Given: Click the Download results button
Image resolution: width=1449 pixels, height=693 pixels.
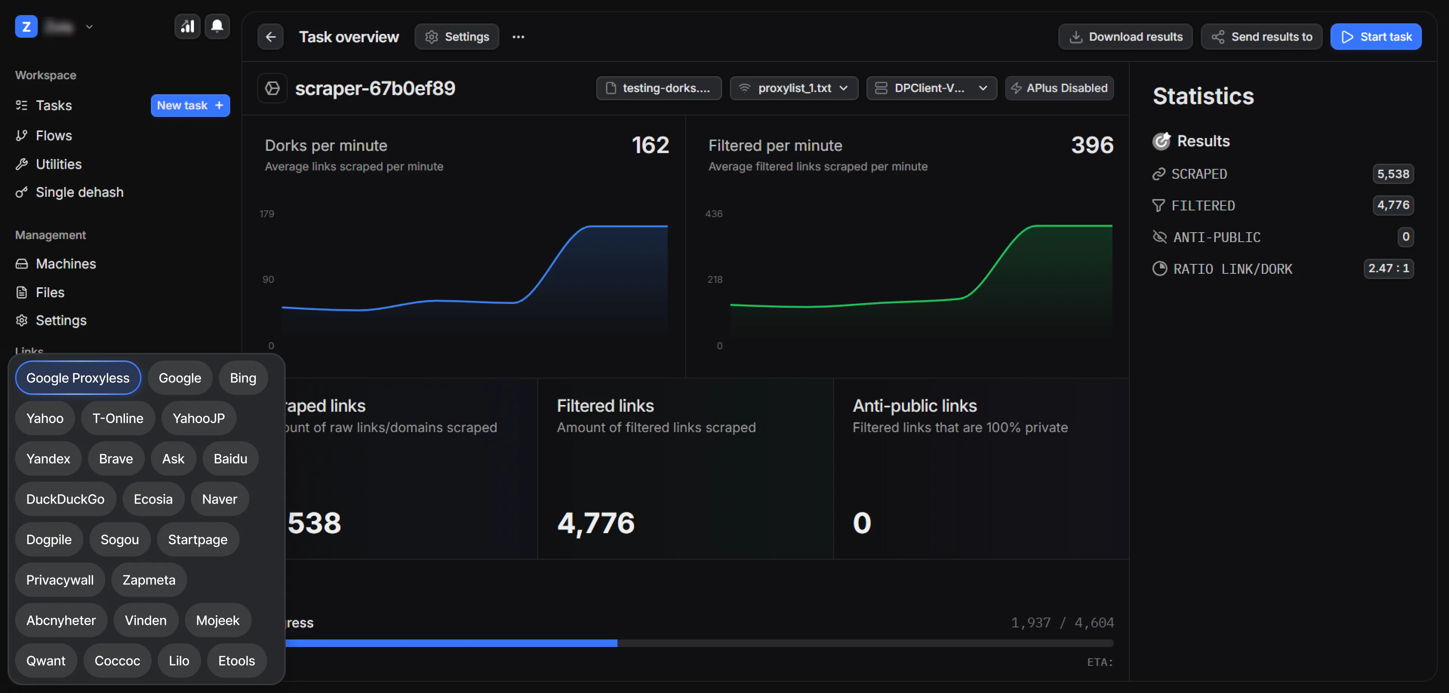Looking at the screenshot, I should click(1125, 37).
